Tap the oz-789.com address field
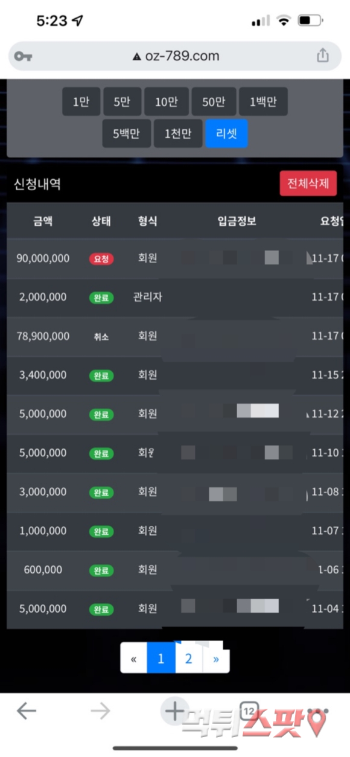350x757 pixels. pyautogui.click(x=175, y=56)
